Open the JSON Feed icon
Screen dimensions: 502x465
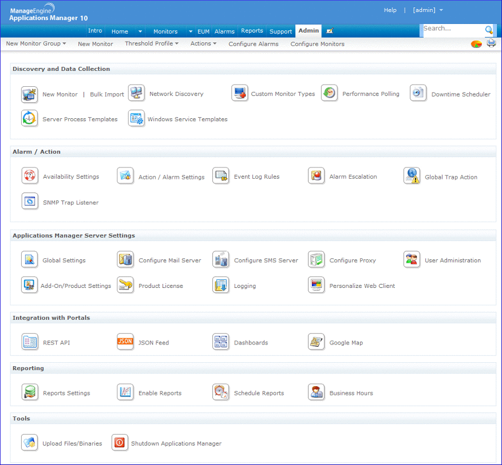[125, 342]
